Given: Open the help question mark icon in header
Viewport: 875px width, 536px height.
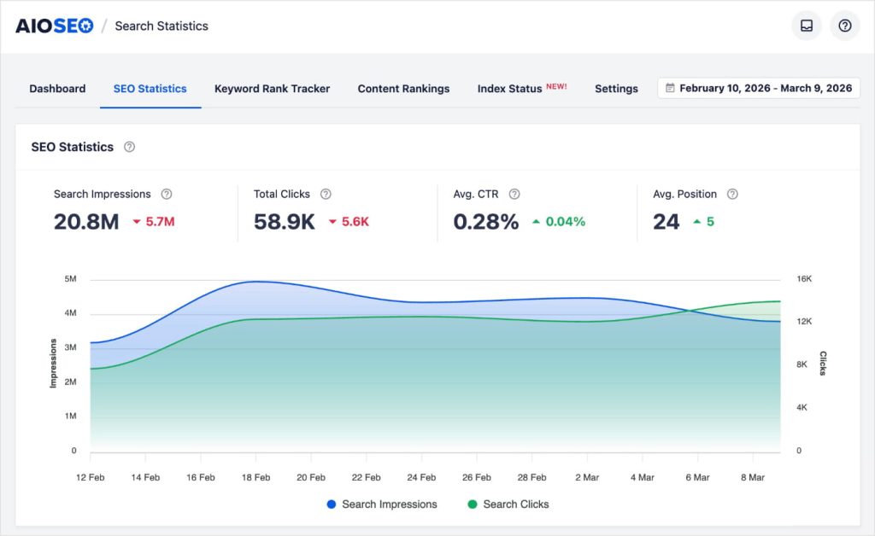Looking at the screenshot, I should pos(845,26).
